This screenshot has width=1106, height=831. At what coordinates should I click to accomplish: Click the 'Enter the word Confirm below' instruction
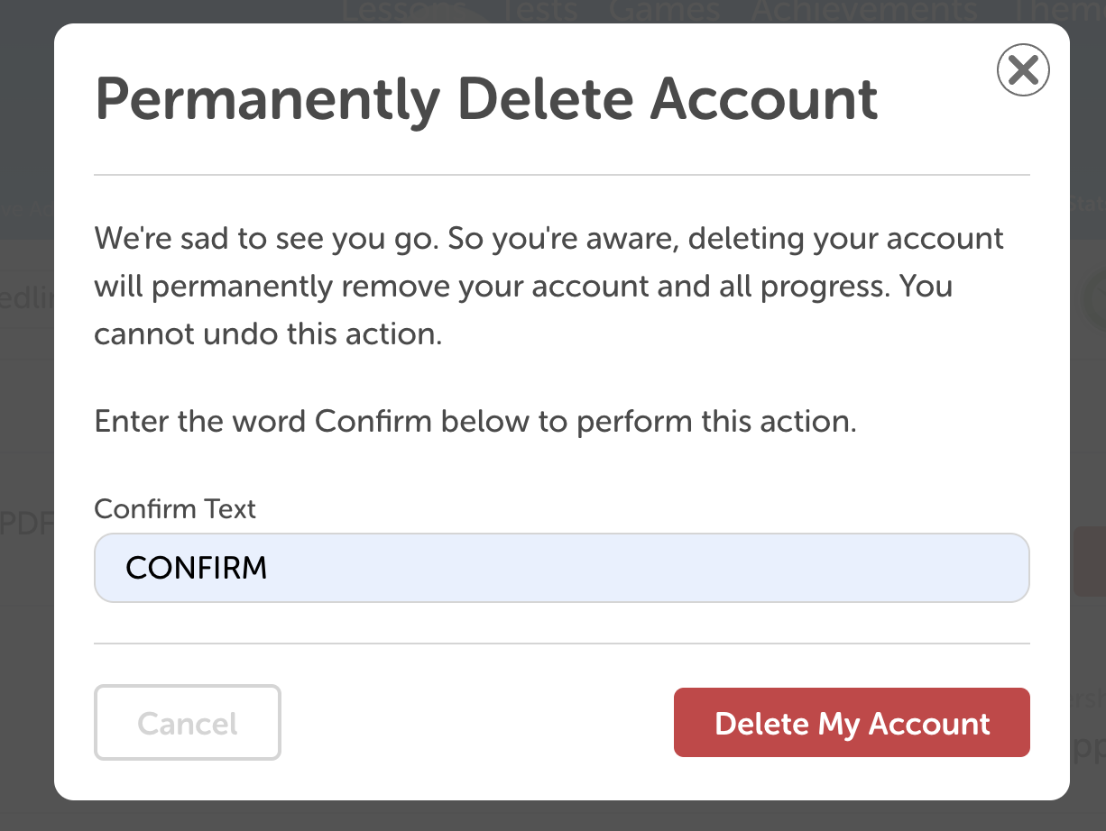[475, 421]
